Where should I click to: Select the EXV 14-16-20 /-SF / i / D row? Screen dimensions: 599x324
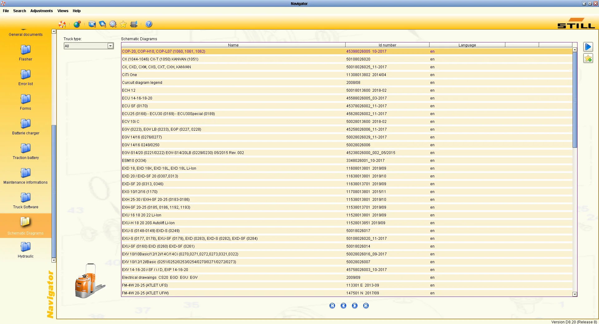click(347, 270)
